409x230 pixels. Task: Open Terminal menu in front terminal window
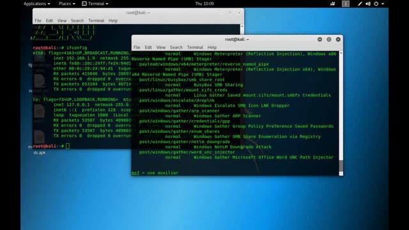[195, 47]
